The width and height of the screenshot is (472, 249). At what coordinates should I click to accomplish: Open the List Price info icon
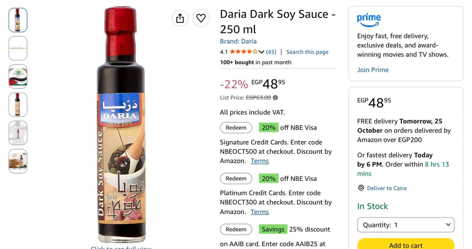(x=275, y=98)
